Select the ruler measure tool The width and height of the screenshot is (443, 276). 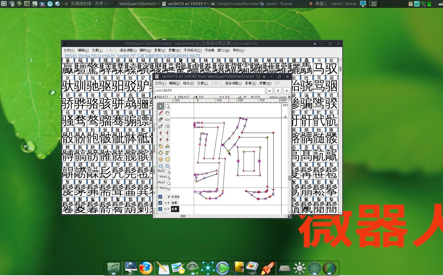tap(167, 120)
